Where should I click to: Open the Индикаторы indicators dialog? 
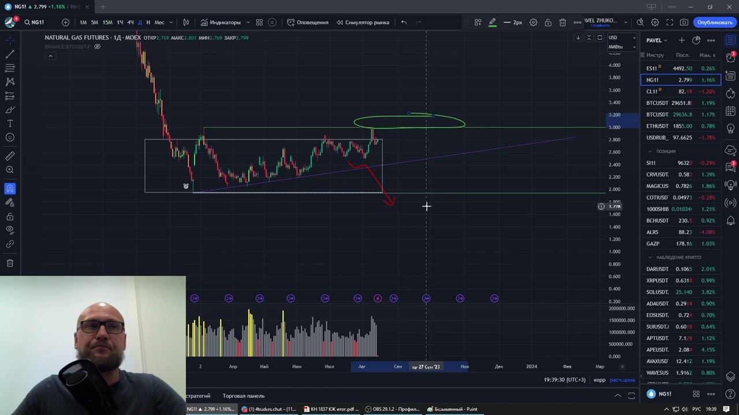[221, 22]
